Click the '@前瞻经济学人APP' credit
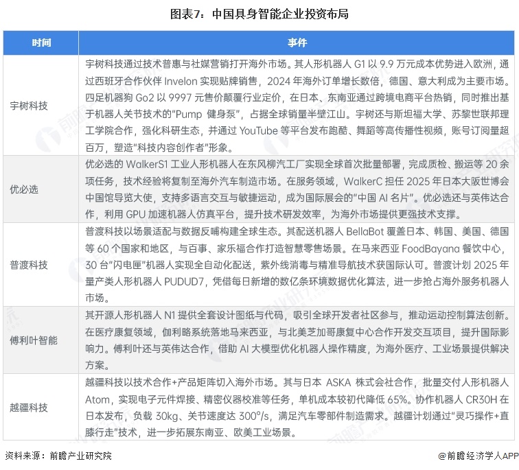 tap(478, 456)
